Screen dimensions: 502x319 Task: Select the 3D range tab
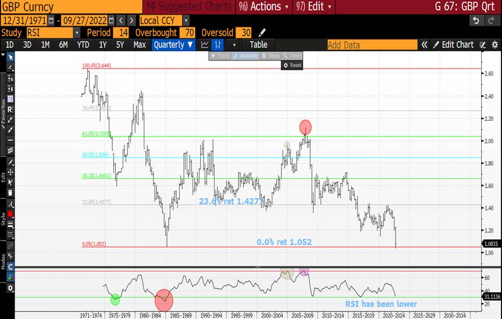pos(27,45)
